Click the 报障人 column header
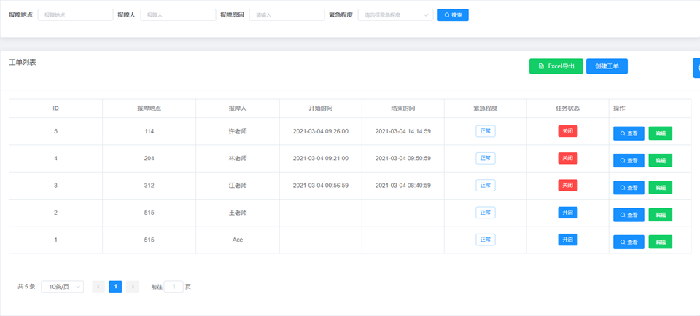 238,108
